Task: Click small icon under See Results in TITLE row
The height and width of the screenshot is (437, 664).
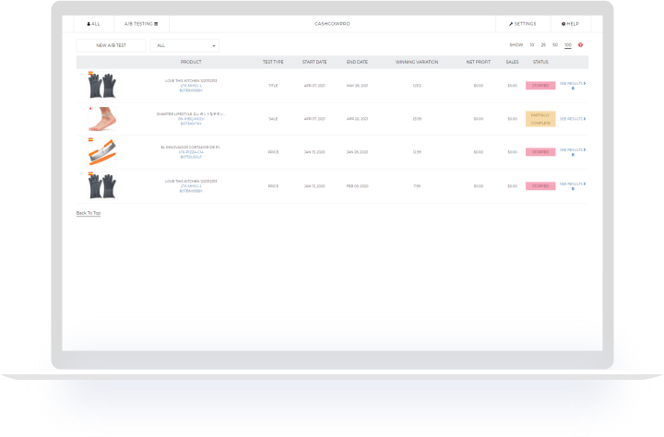Action: [573, 89]
